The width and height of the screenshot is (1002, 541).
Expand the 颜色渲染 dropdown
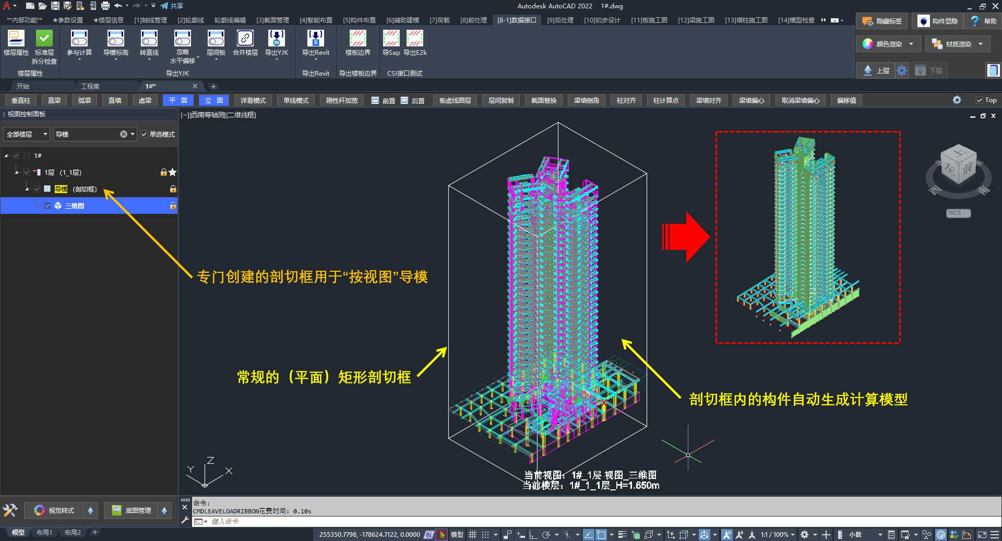tap(911, 44)
